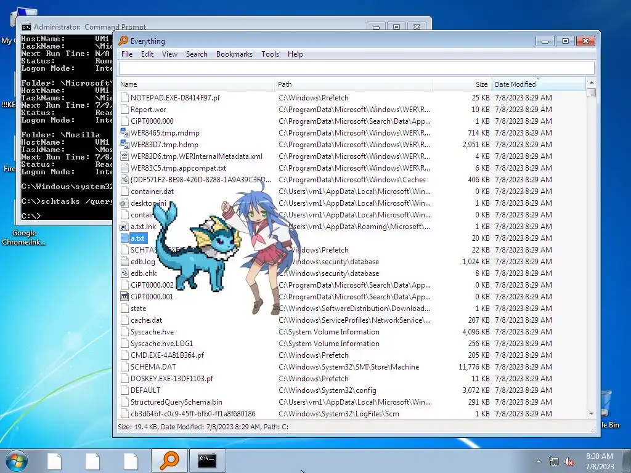Click the network tray icon

[554, 461]
